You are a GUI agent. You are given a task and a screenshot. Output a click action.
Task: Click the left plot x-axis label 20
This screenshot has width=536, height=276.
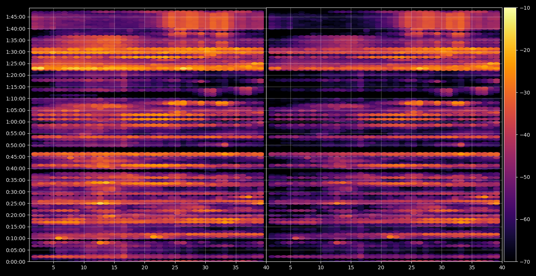(145, 268)
